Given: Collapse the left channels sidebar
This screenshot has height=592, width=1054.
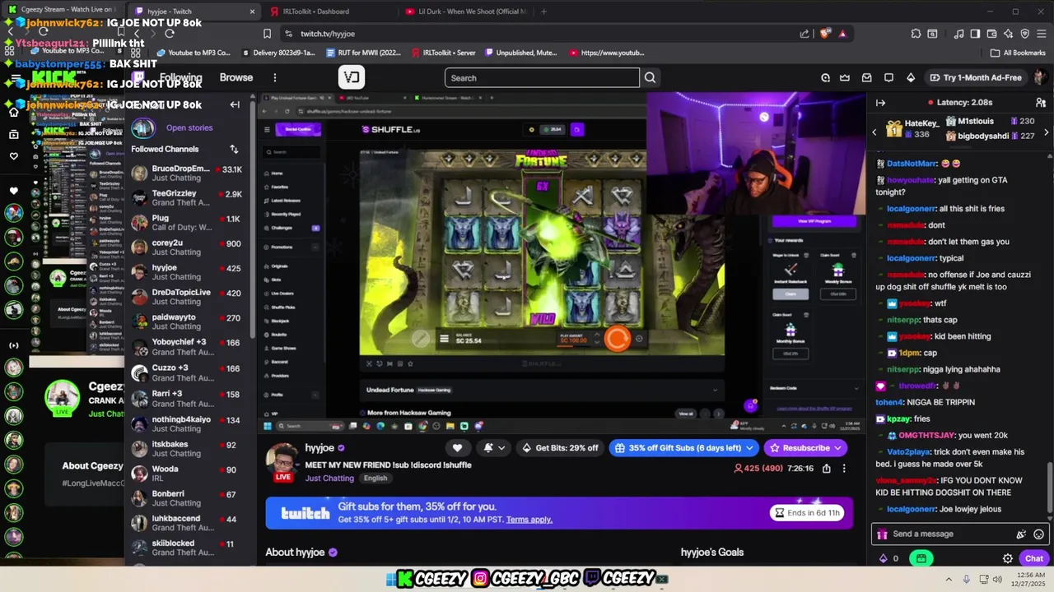Looking at the screenshot, I should click(235, 104).
